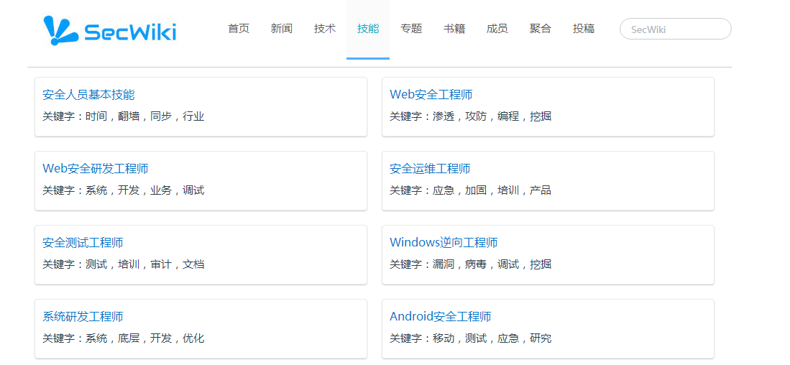This screenshot has height=365, width=790.
Task: Click the Web安全研发工程师 link
Action: coord(96,169)
